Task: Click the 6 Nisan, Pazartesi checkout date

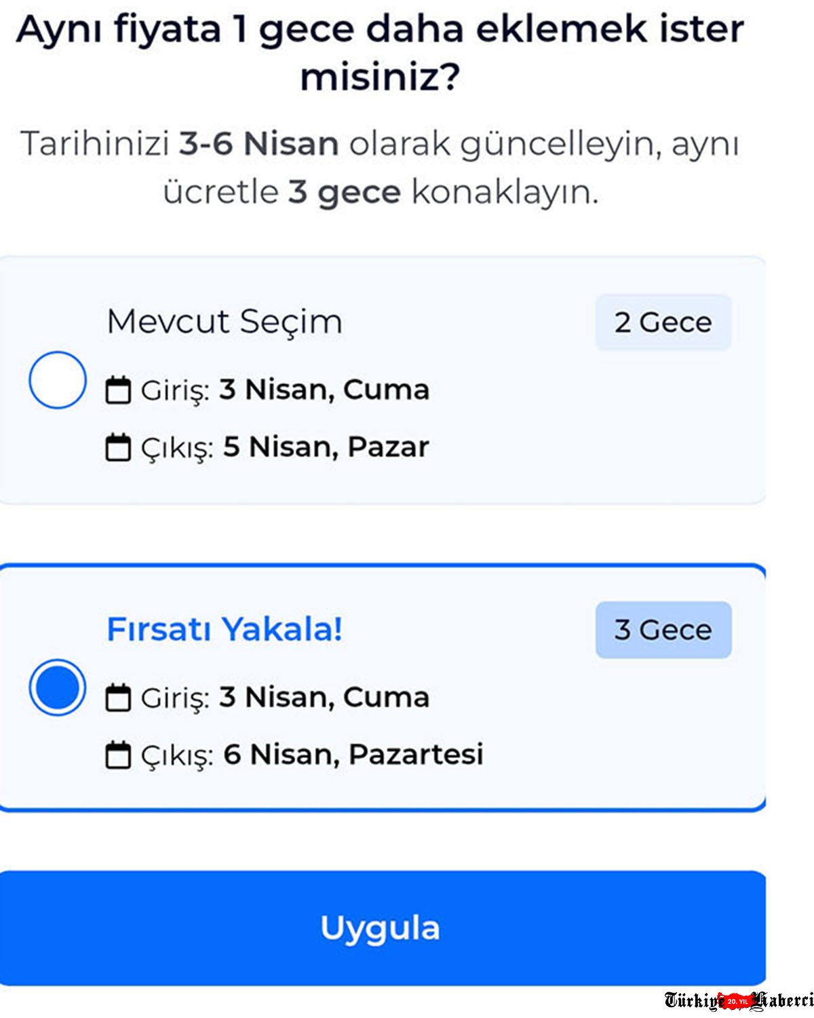Action: point(353,754)
